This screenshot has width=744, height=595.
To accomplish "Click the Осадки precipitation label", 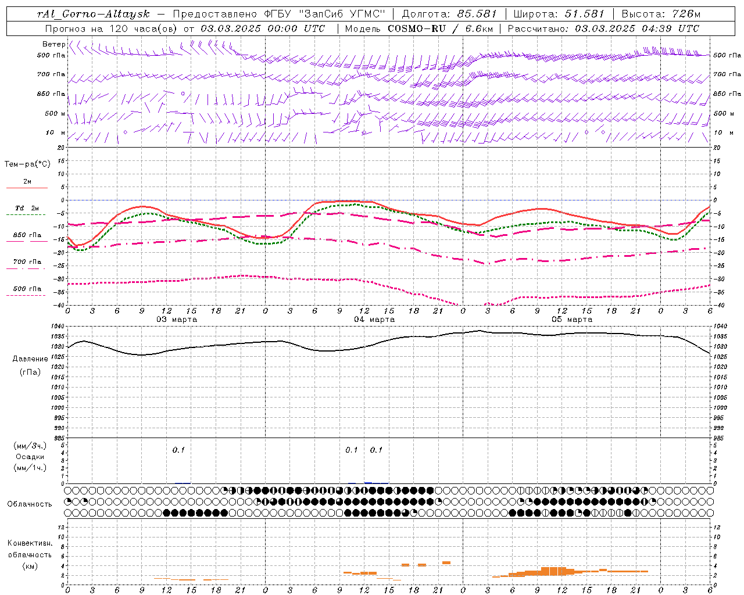I will pos(30,457).
